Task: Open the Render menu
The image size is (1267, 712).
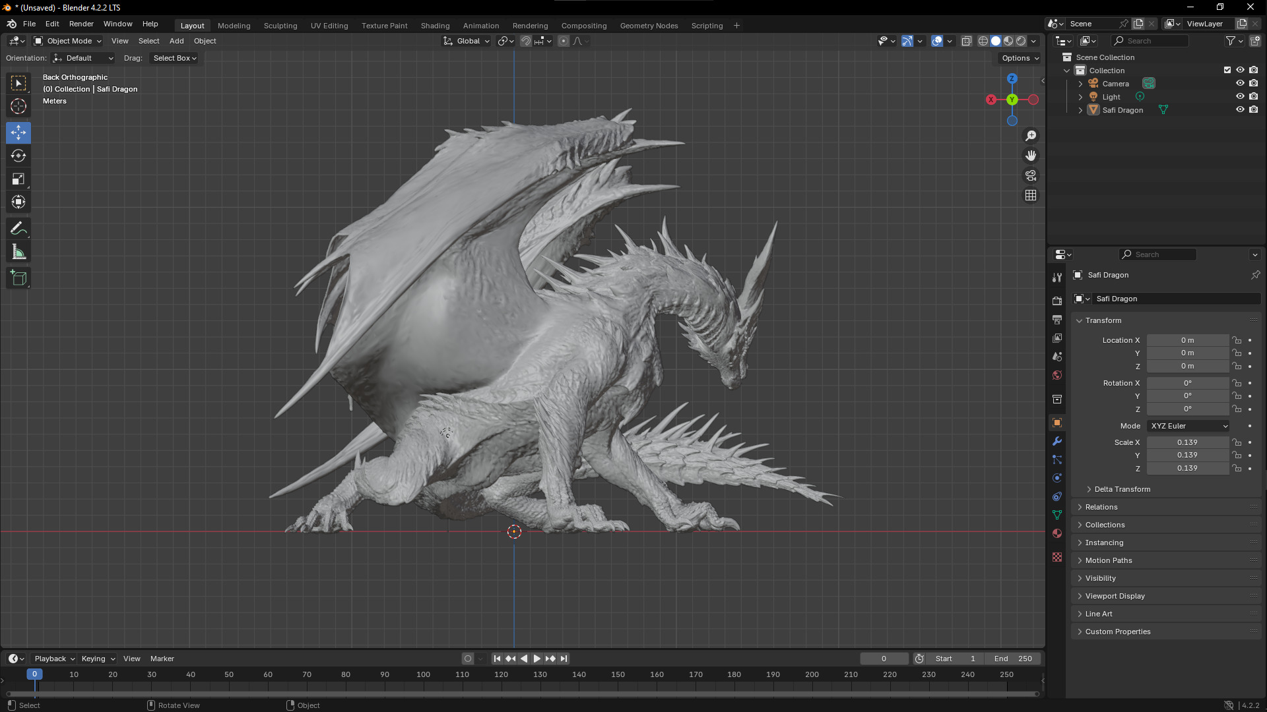Action: [81, 24]
